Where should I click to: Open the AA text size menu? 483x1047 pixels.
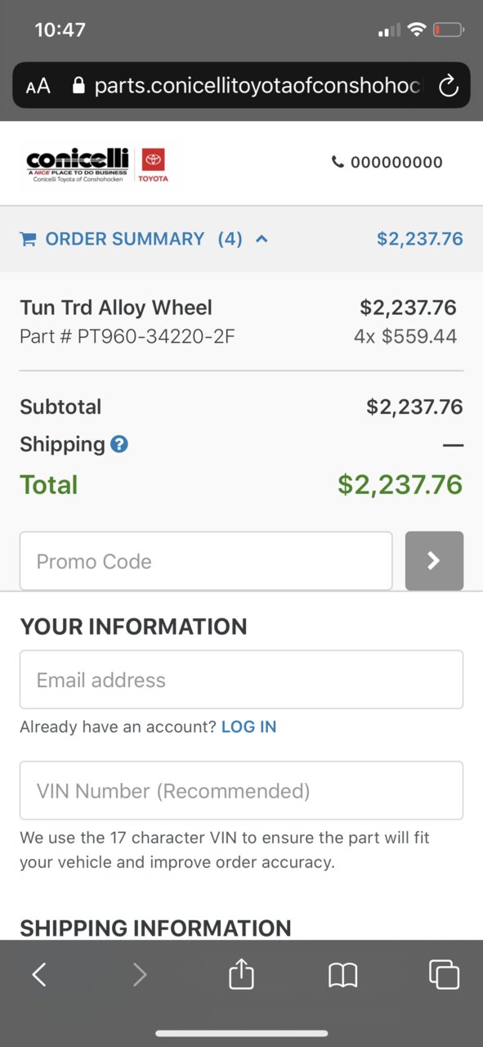click(x=38, y=87)
